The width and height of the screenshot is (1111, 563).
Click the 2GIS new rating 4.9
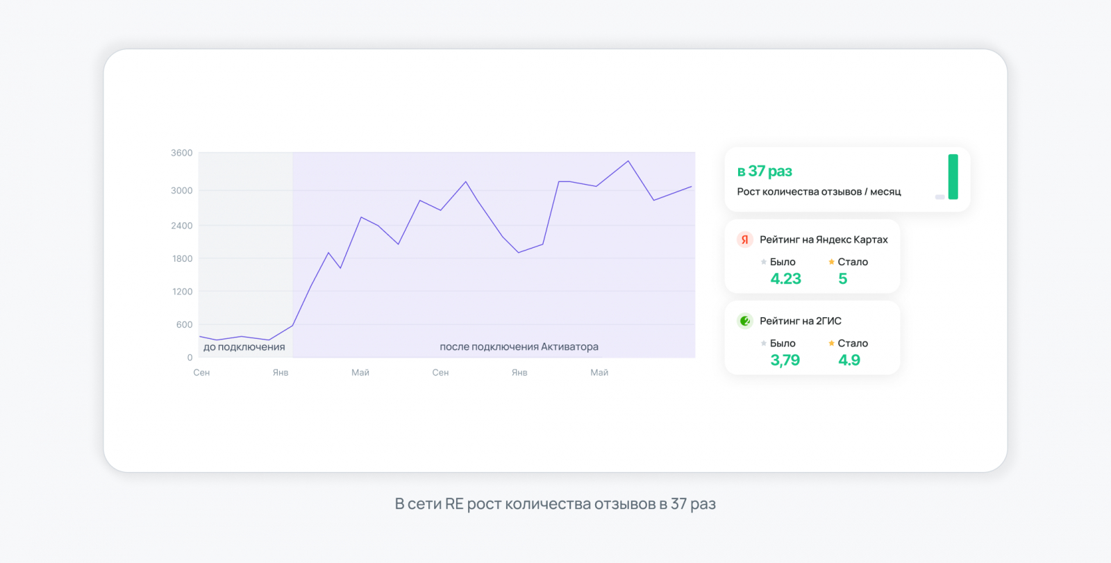[849, 360]
